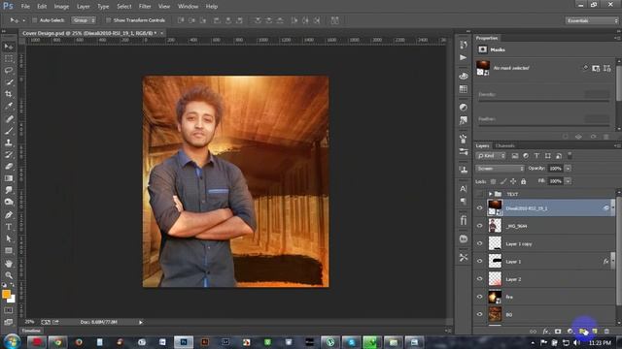622x349 pixels.
Task: Click the lock all padlock icon
Action: [523, 181]
